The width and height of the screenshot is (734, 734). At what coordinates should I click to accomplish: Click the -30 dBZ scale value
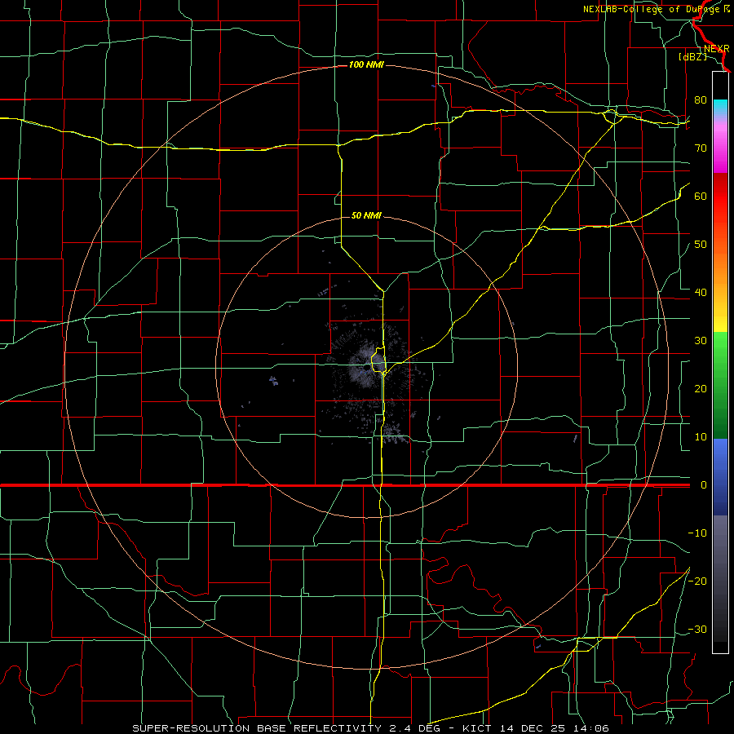(697, 629)
